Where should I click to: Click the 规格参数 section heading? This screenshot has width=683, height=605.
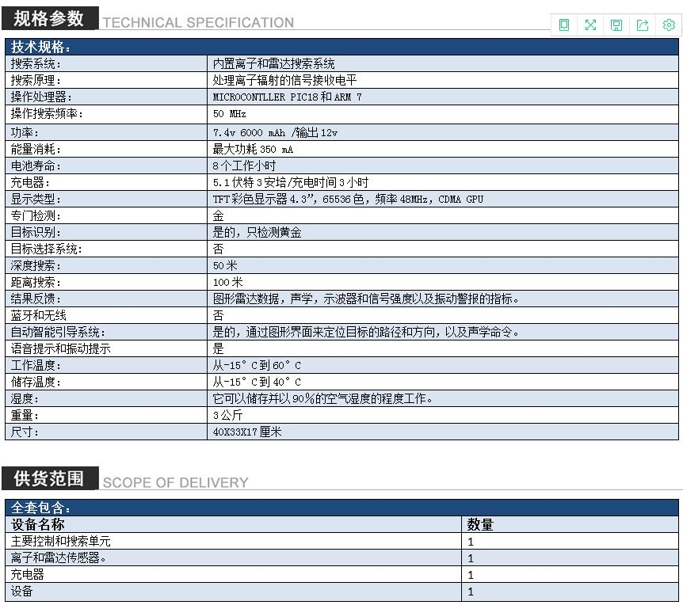click(49, 18)
